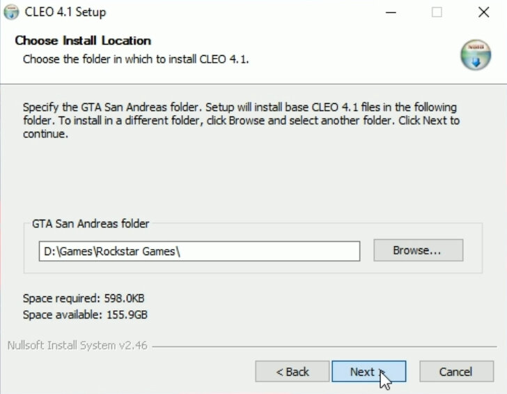This screenshot has height=394, width=507.
Task: Click the installer globe logo in header
Action: (476, 54)
